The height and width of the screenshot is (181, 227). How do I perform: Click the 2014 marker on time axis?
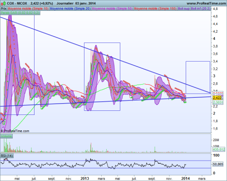tap(186, 179)
